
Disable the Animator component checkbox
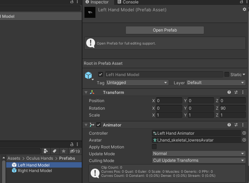(99, 125)
